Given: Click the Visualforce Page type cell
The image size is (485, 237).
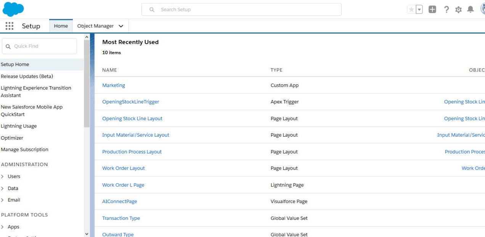Looking at the screenshot, I should (x=289, y=202).
